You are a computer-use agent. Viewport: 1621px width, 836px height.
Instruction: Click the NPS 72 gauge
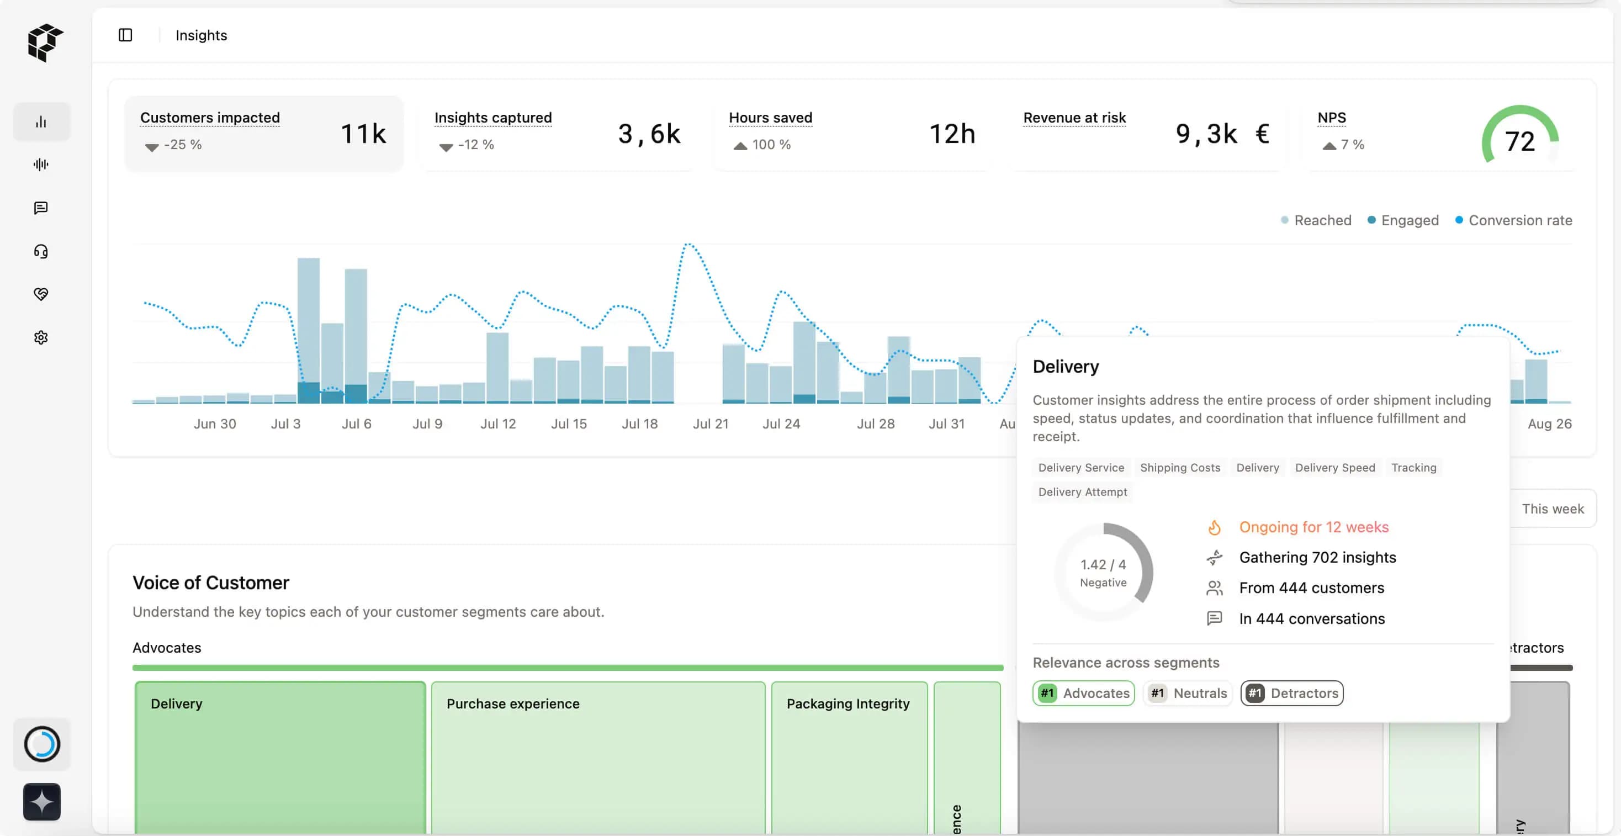click(1519, 139)
